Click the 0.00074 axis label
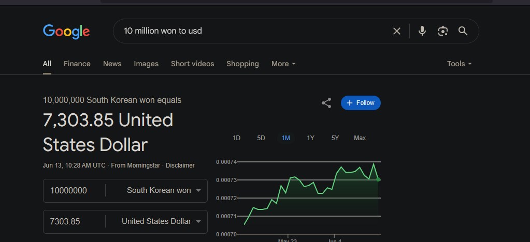 pyautogui.click(x=226, y=162)
